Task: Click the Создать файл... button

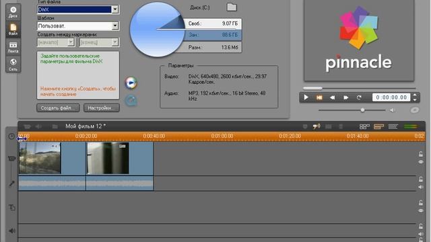Action: [58, 108]
